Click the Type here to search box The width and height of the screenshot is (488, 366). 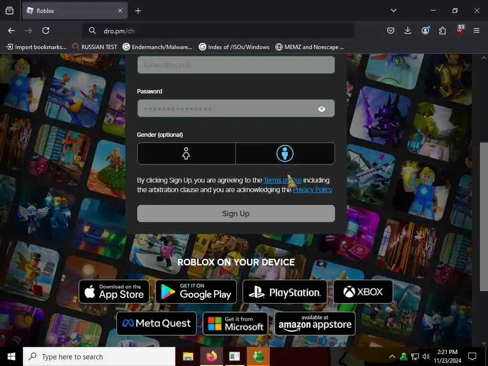point(99,356)
